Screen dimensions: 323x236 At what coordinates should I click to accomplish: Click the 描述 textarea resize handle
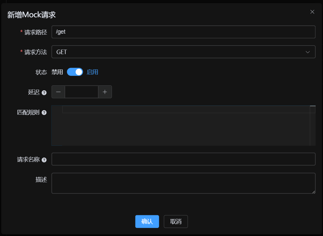pos(314,192)
